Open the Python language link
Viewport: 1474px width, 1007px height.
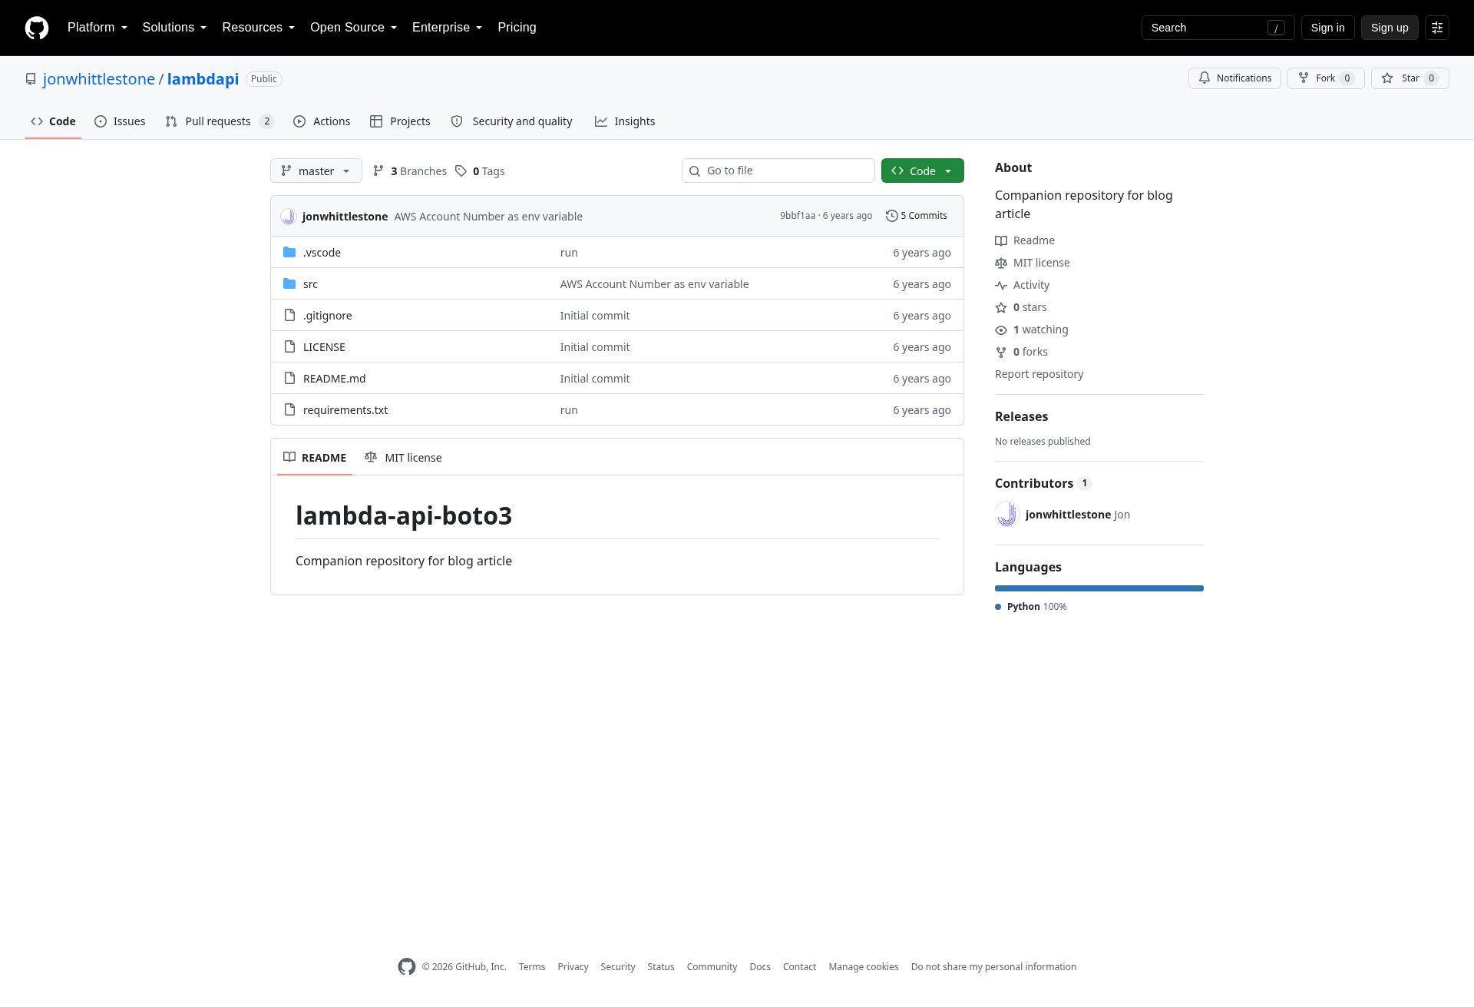[x=1031, y=607]
